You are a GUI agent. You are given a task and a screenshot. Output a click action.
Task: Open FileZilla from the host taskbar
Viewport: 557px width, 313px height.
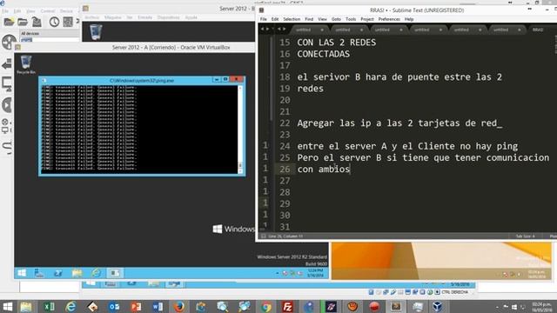click(287, 307)
